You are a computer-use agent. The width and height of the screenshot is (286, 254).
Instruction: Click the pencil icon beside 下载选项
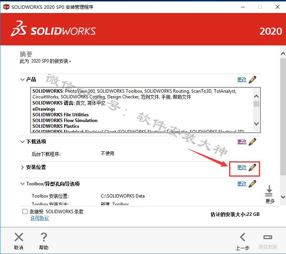click(252, 142)
